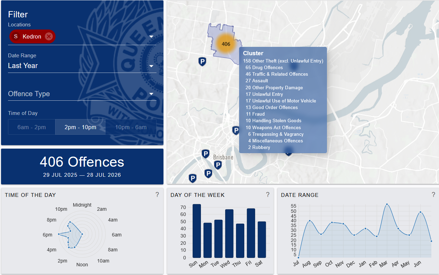Select the Friday bar in weekday chart
Screen dimensions: 439x275
coord(251,233)
